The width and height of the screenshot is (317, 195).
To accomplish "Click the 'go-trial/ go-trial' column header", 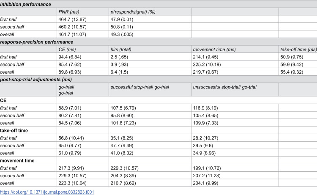I will pyautogui.click(x=66, y=90).
